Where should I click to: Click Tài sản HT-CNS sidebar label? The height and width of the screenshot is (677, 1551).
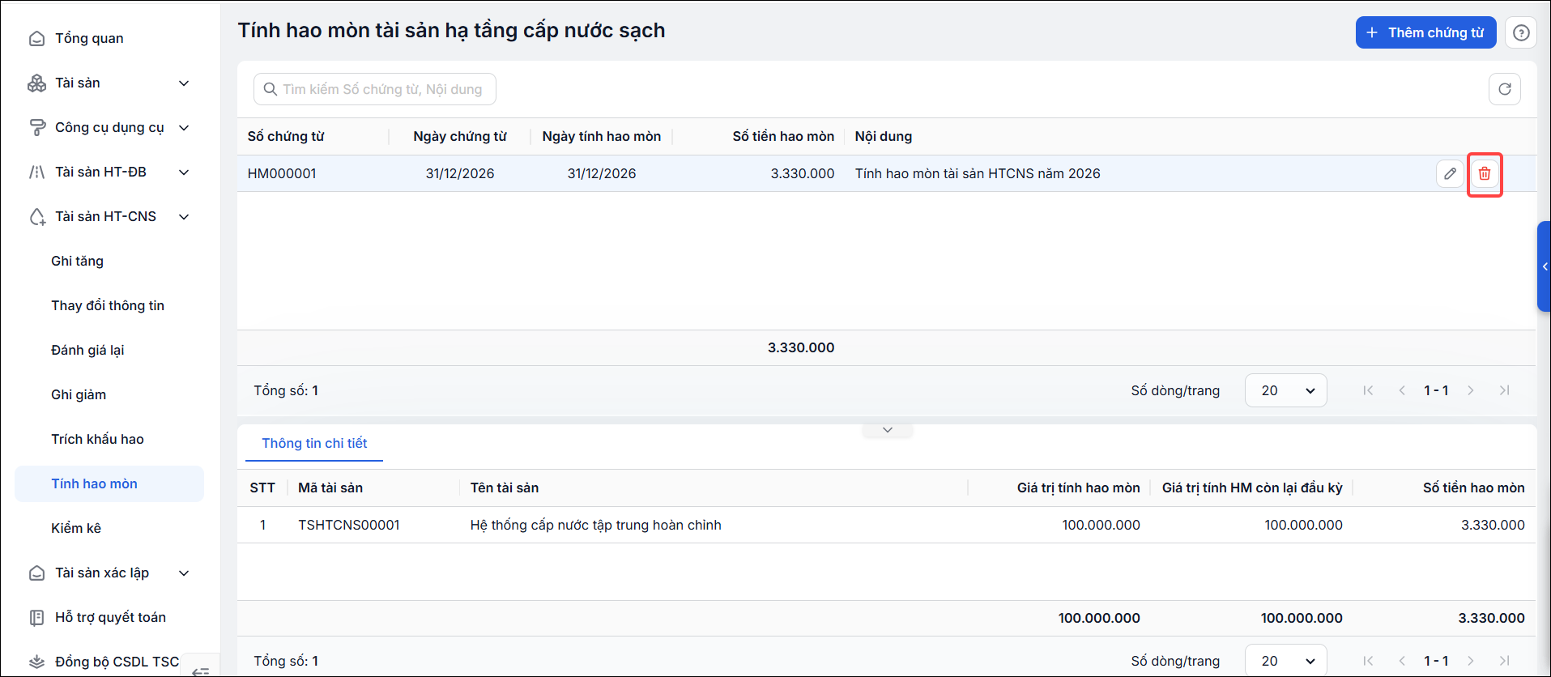click(x=105, y=217)
